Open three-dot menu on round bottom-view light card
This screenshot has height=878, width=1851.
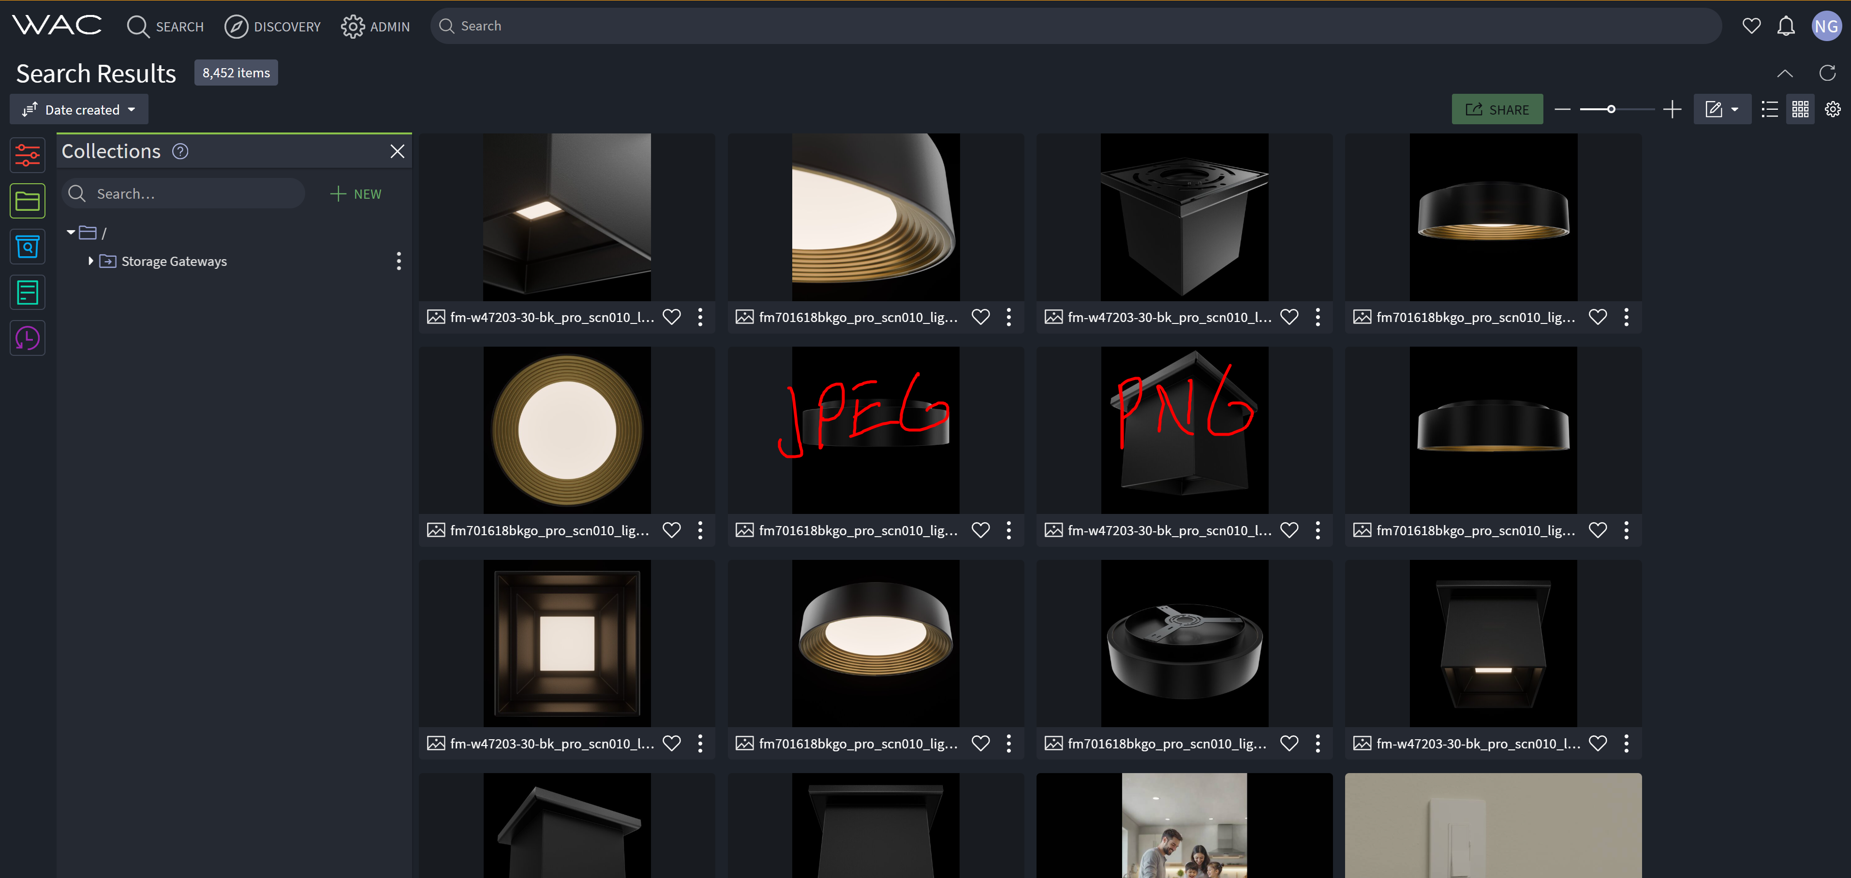(700, 530)
